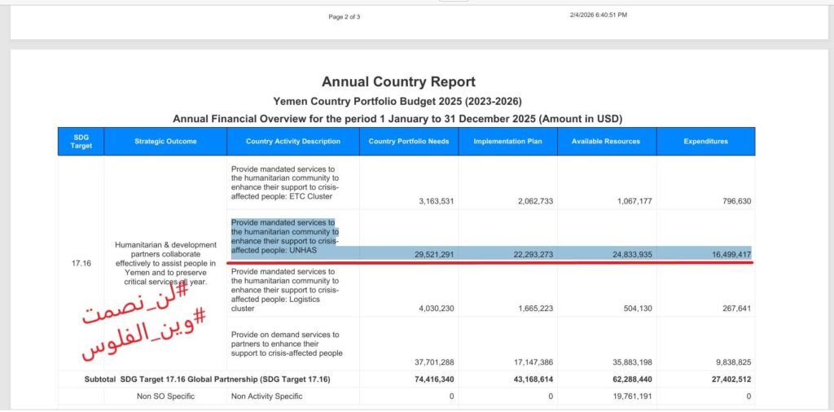Image resolution: width=834 pixels, height=412 pixels.
Task: Select the Subtotal SDG Target 17.16 row label
Action: [x=208, y=379]
